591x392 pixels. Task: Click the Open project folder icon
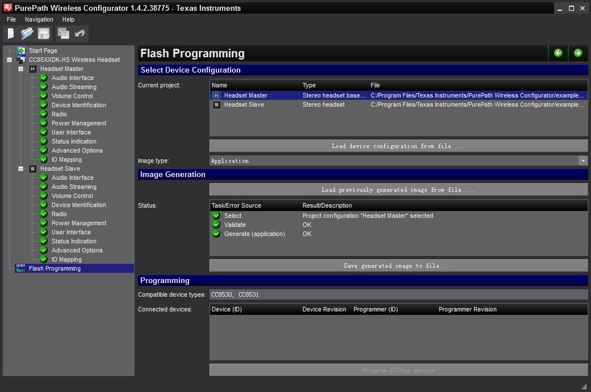coord(27,34)
